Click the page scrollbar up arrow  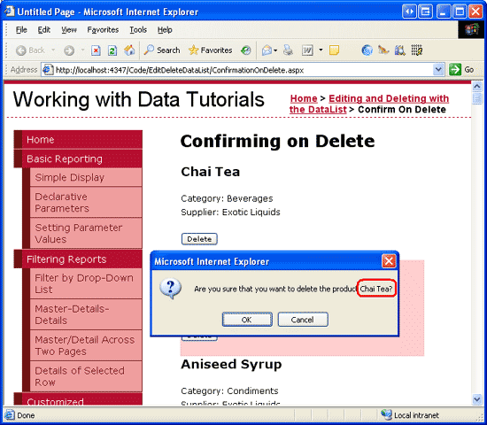[x=476, y=86]
